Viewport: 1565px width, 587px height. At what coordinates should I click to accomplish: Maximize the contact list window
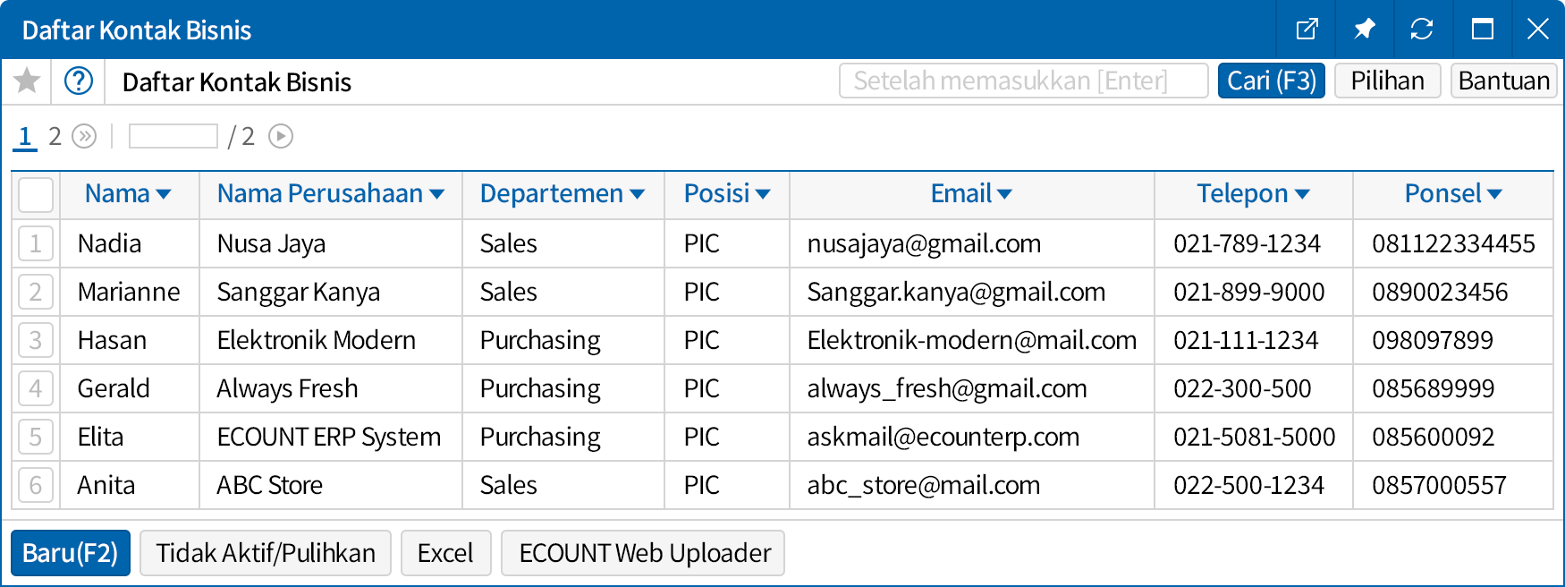[x=1482, y=30]
